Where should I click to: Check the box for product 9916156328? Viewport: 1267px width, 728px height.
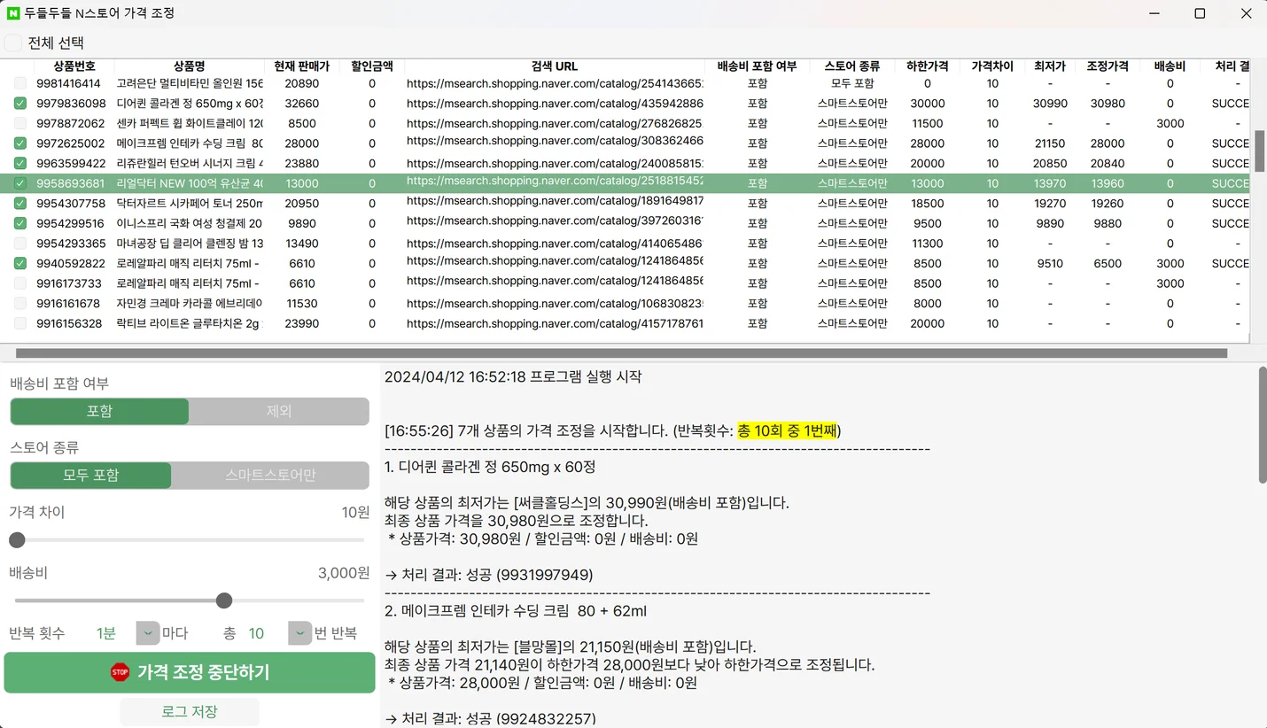pos(19,323)
